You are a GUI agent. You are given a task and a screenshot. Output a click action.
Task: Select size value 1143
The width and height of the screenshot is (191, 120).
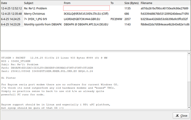click(x=127, y=24)
